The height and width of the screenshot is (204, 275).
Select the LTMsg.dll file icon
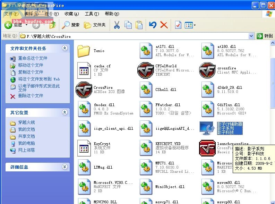[x=84, y=167]
